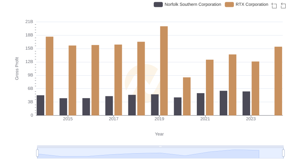Click the 2023 x-axis label

tap(251, 119)
